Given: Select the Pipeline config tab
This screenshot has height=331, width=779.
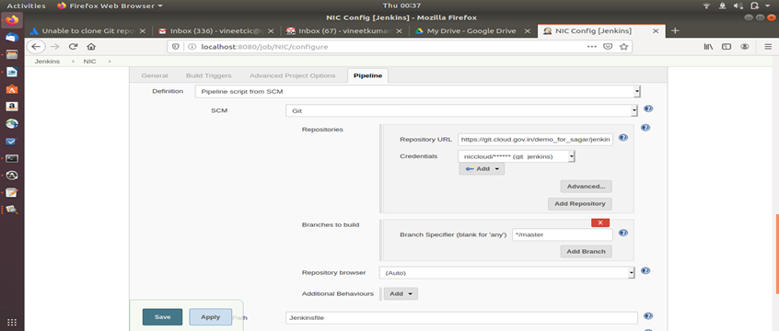Looking at the screenshot, I should (x=367, y=76).
